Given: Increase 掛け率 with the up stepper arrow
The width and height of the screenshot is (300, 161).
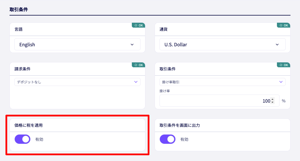Looking at the screenshot, I should [272, 99].
